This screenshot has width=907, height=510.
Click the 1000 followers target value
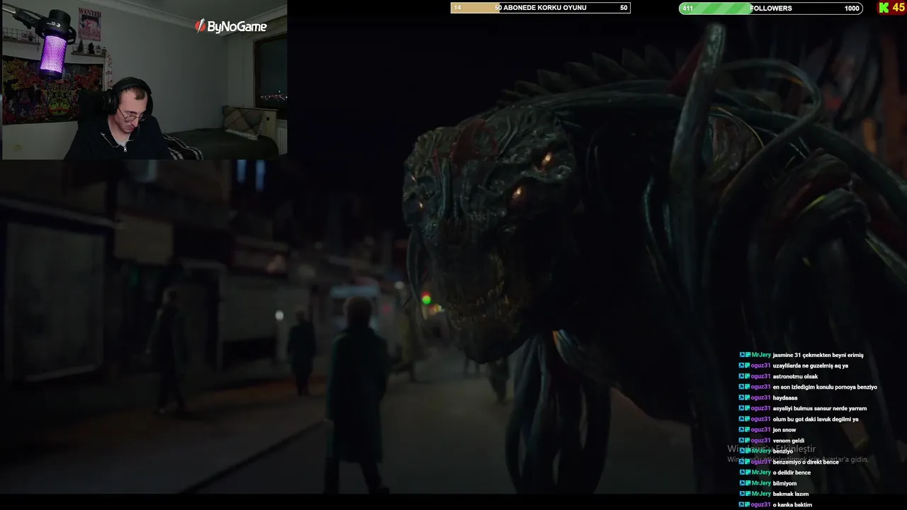[852, 8]
